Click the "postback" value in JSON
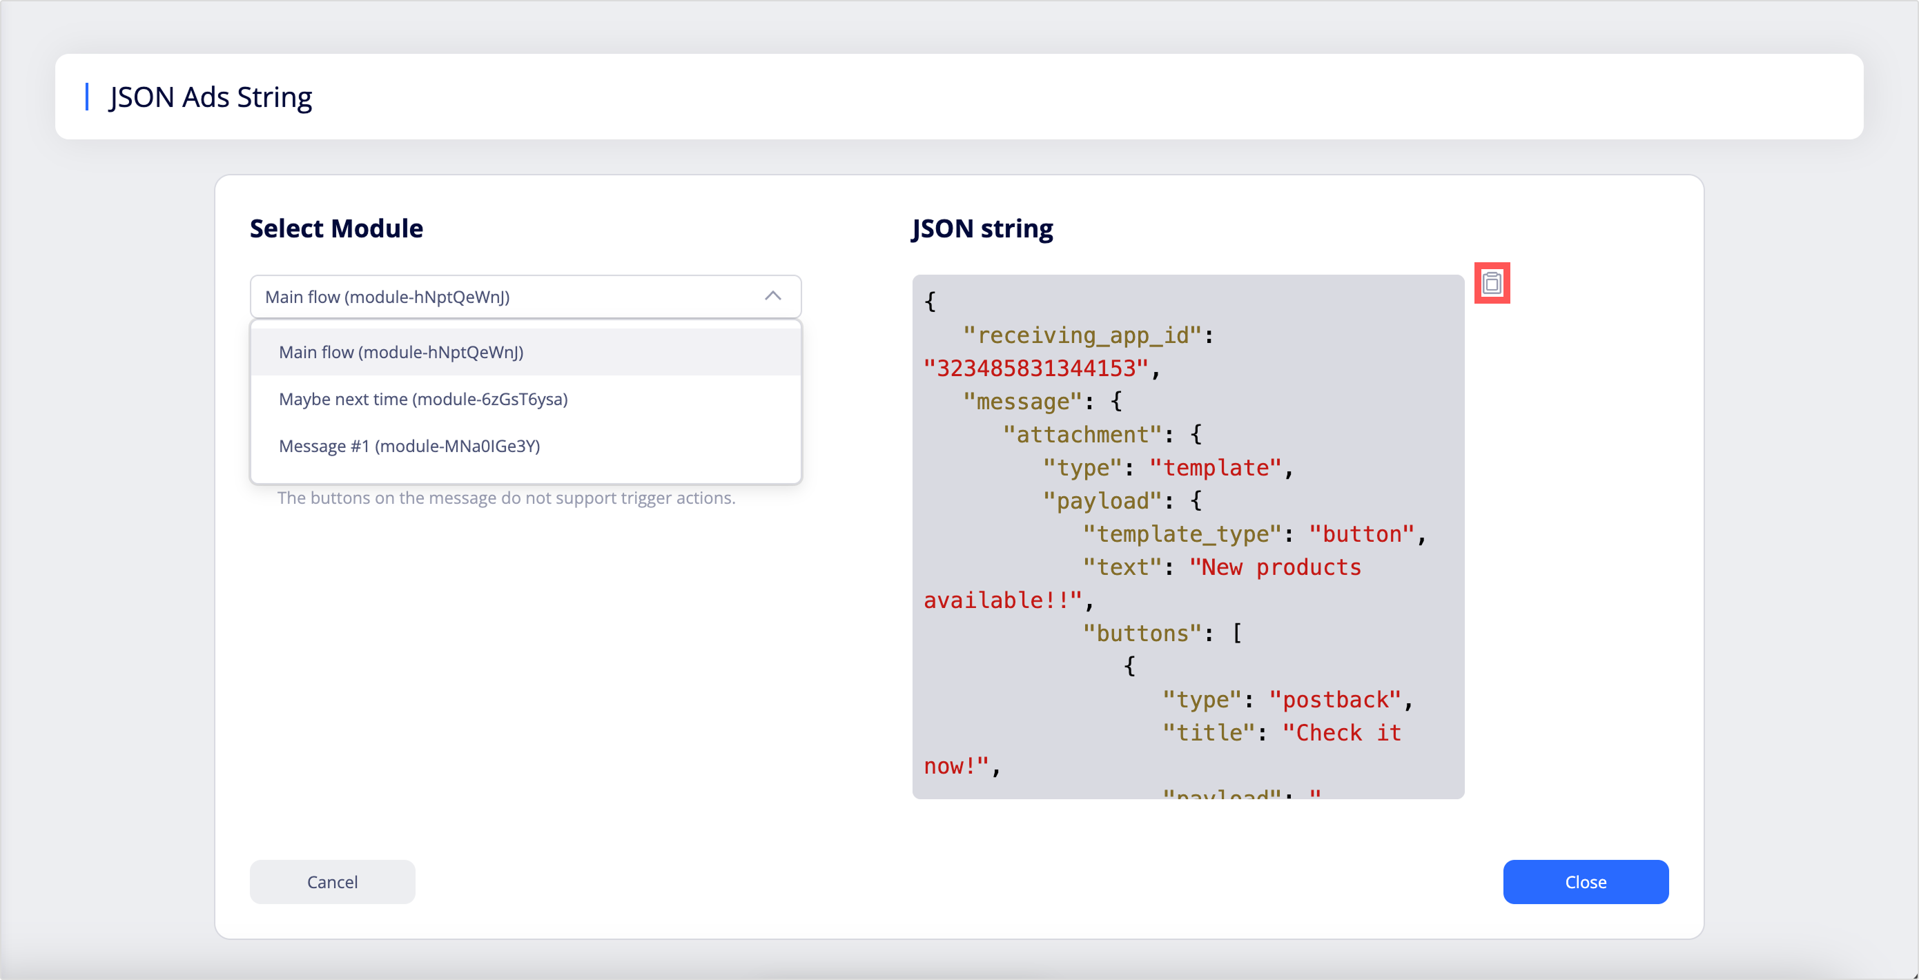Screen dimensions: 1919x980 coord(1334,699)
